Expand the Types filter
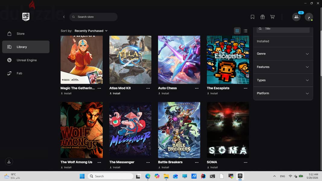The image size is (322, 181). (283, 80)
